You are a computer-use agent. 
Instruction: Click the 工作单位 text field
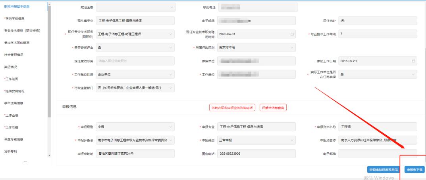click(256, 74)
